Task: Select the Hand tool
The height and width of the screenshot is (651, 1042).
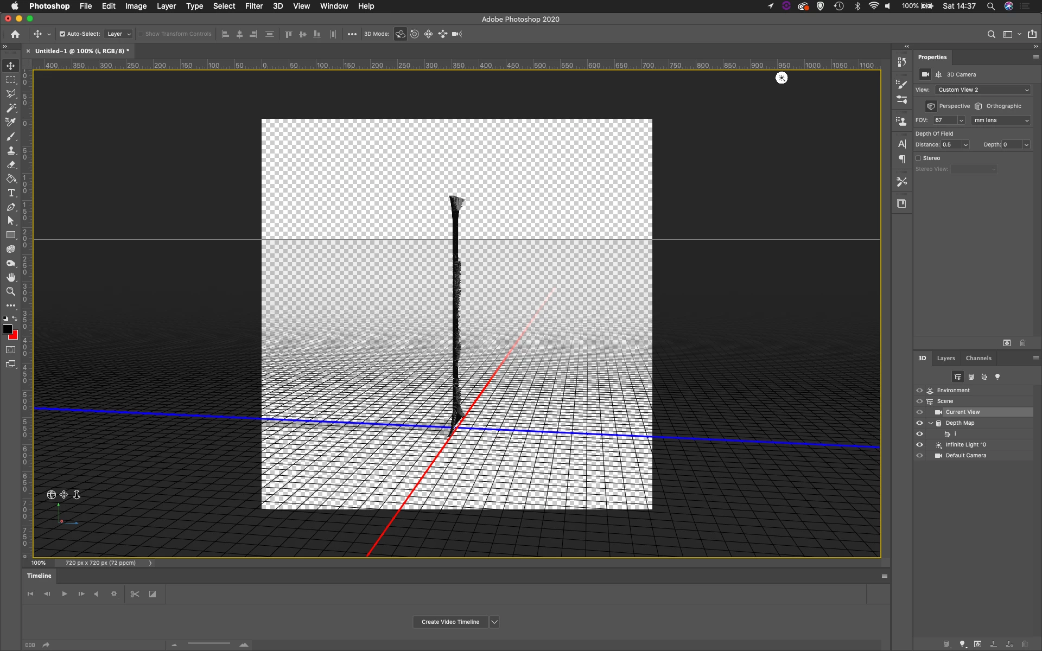Action: tap(11, 277)
